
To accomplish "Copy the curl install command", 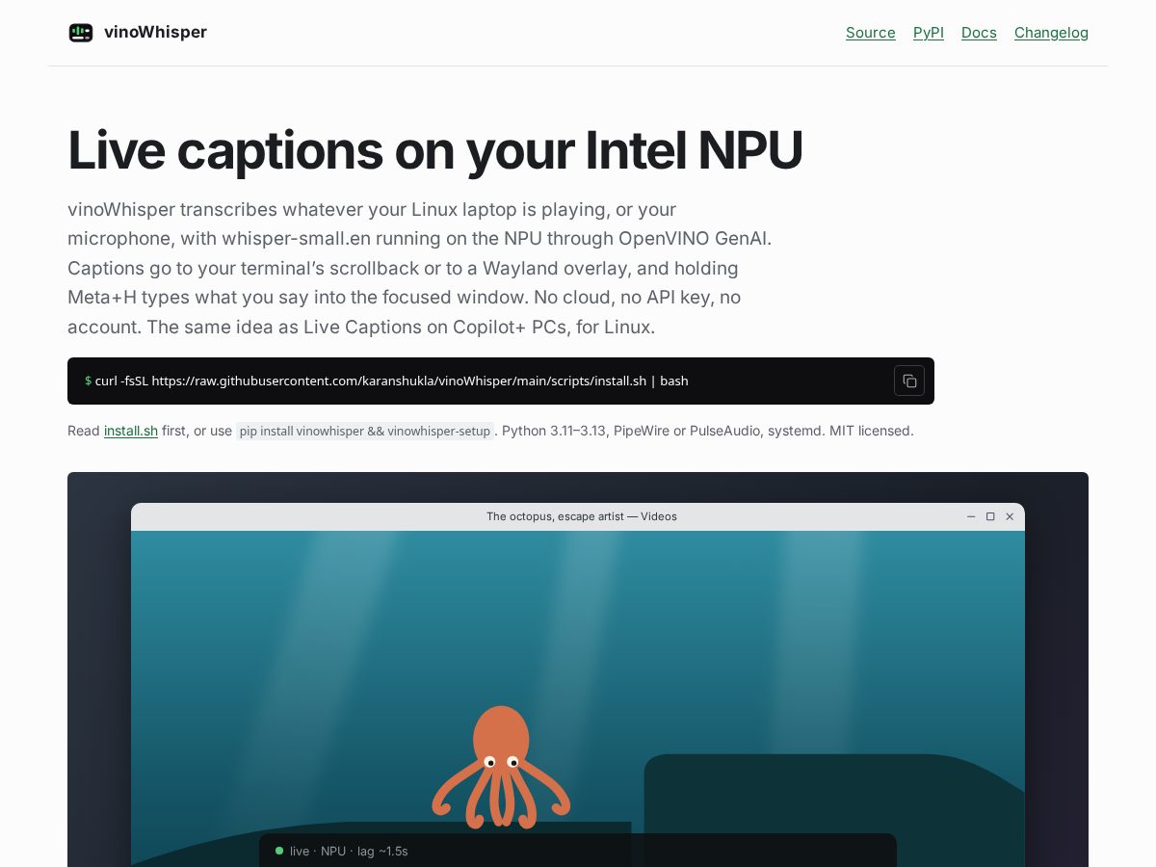I will coord(909,381).
